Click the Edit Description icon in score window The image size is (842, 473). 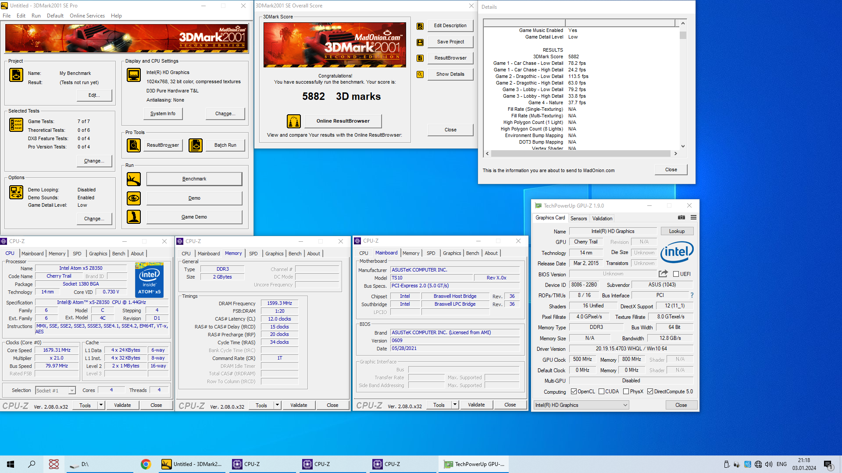click(420, 26)
